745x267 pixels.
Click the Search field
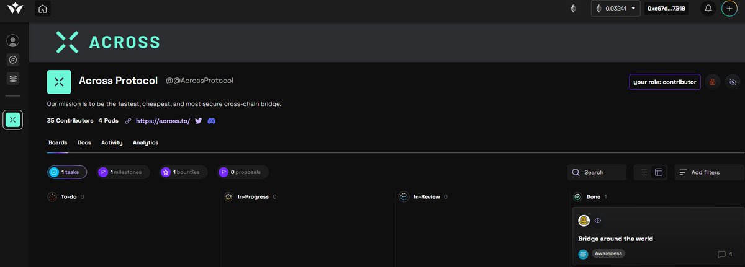click(597, 172)
